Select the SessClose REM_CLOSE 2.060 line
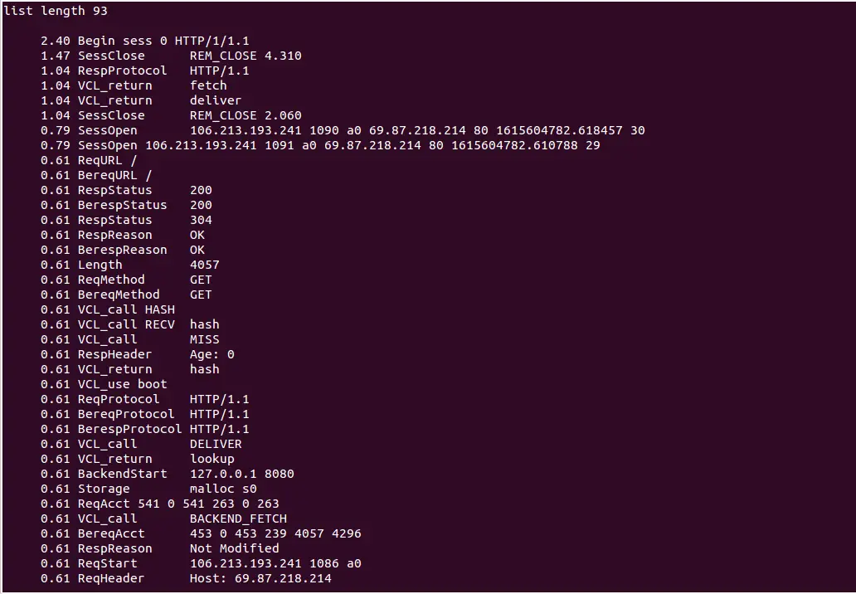The image size is (856, 594). point(171,116)
